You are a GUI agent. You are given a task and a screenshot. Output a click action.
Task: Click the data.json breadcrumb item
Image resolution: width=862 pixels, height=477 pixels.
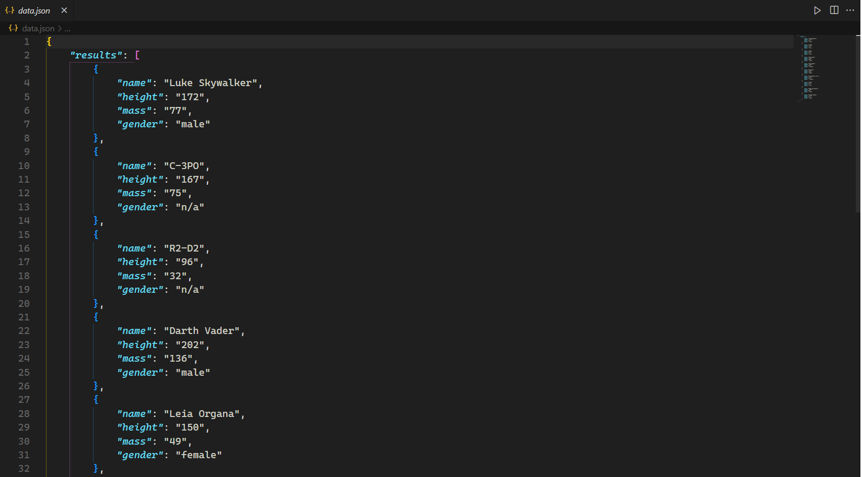(x=38, y=28)
